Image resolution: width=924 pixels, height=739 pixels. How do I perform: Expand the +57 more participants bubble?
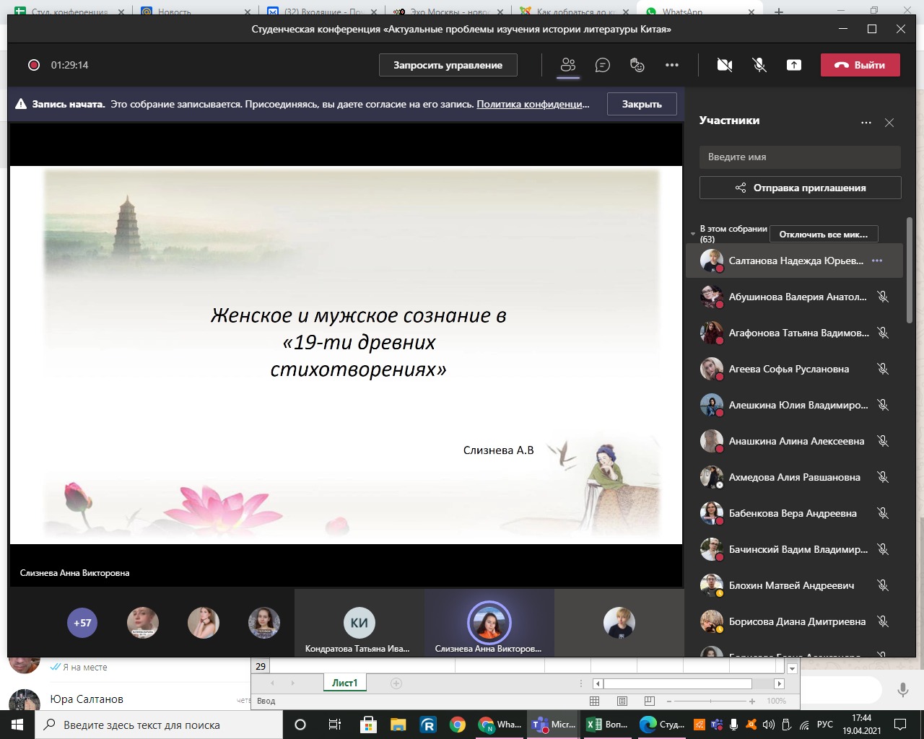click(x=82, y=623)
